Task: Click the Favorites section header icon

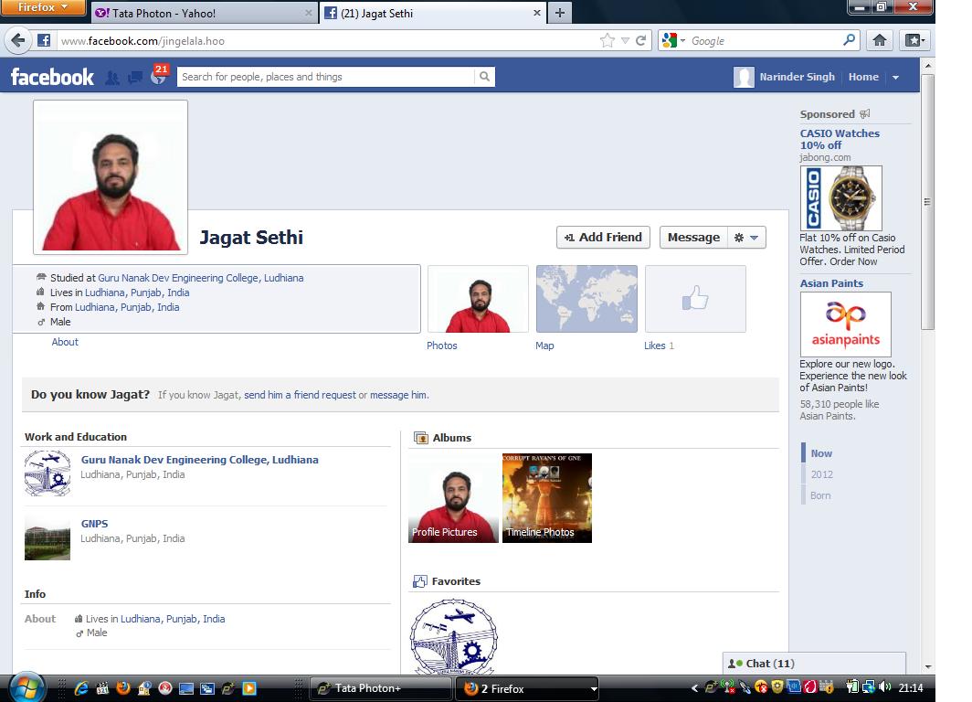Action: [419, 581]
